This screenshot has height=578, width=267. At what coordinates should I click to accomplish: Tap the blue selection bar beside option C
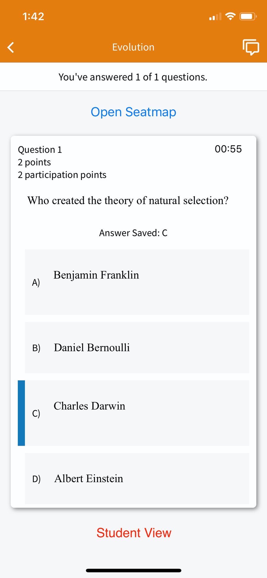point(21,412)
